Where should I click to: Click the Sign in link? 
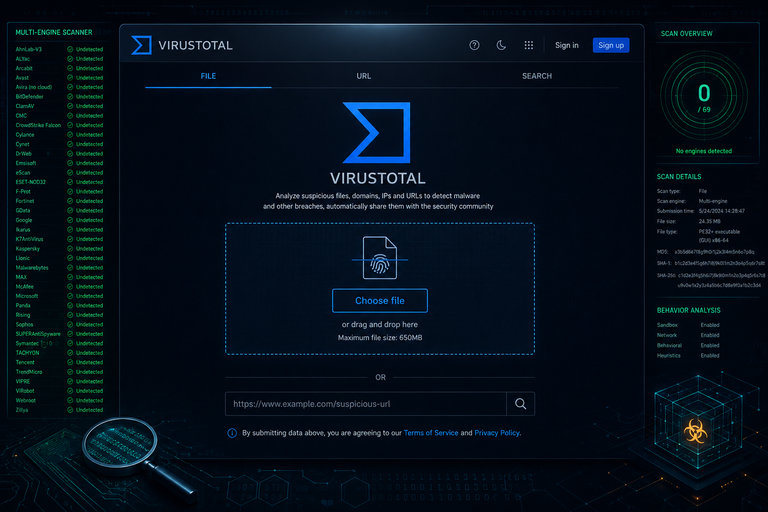point(566,45)
